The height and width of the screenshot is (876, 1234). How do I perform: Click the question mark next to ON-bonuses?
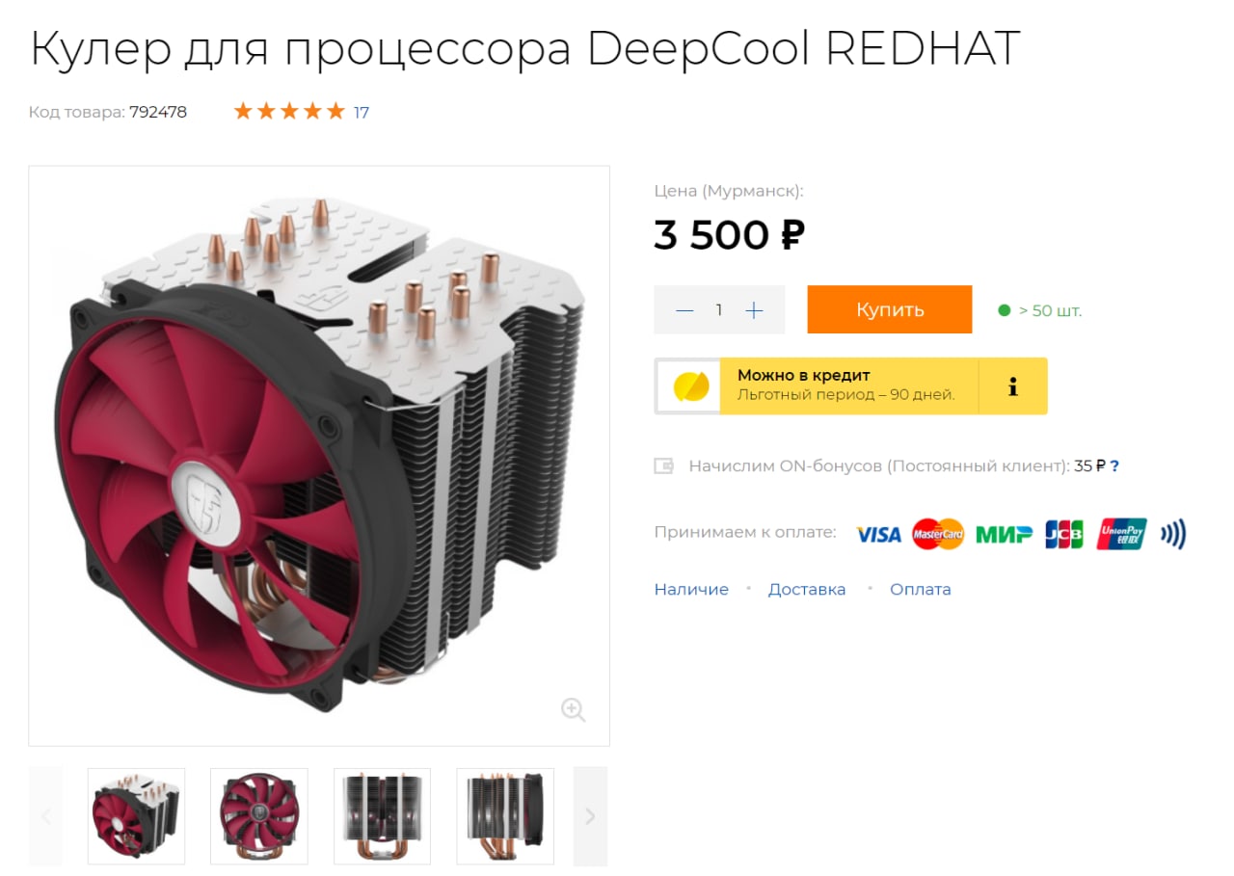pyautogui.click(x=1114, y=466)
